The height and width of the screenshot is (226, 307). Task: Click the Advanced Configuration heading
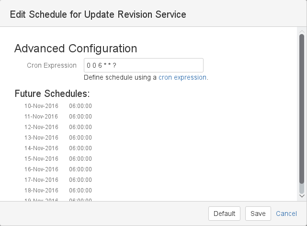[x=76, y=48]
